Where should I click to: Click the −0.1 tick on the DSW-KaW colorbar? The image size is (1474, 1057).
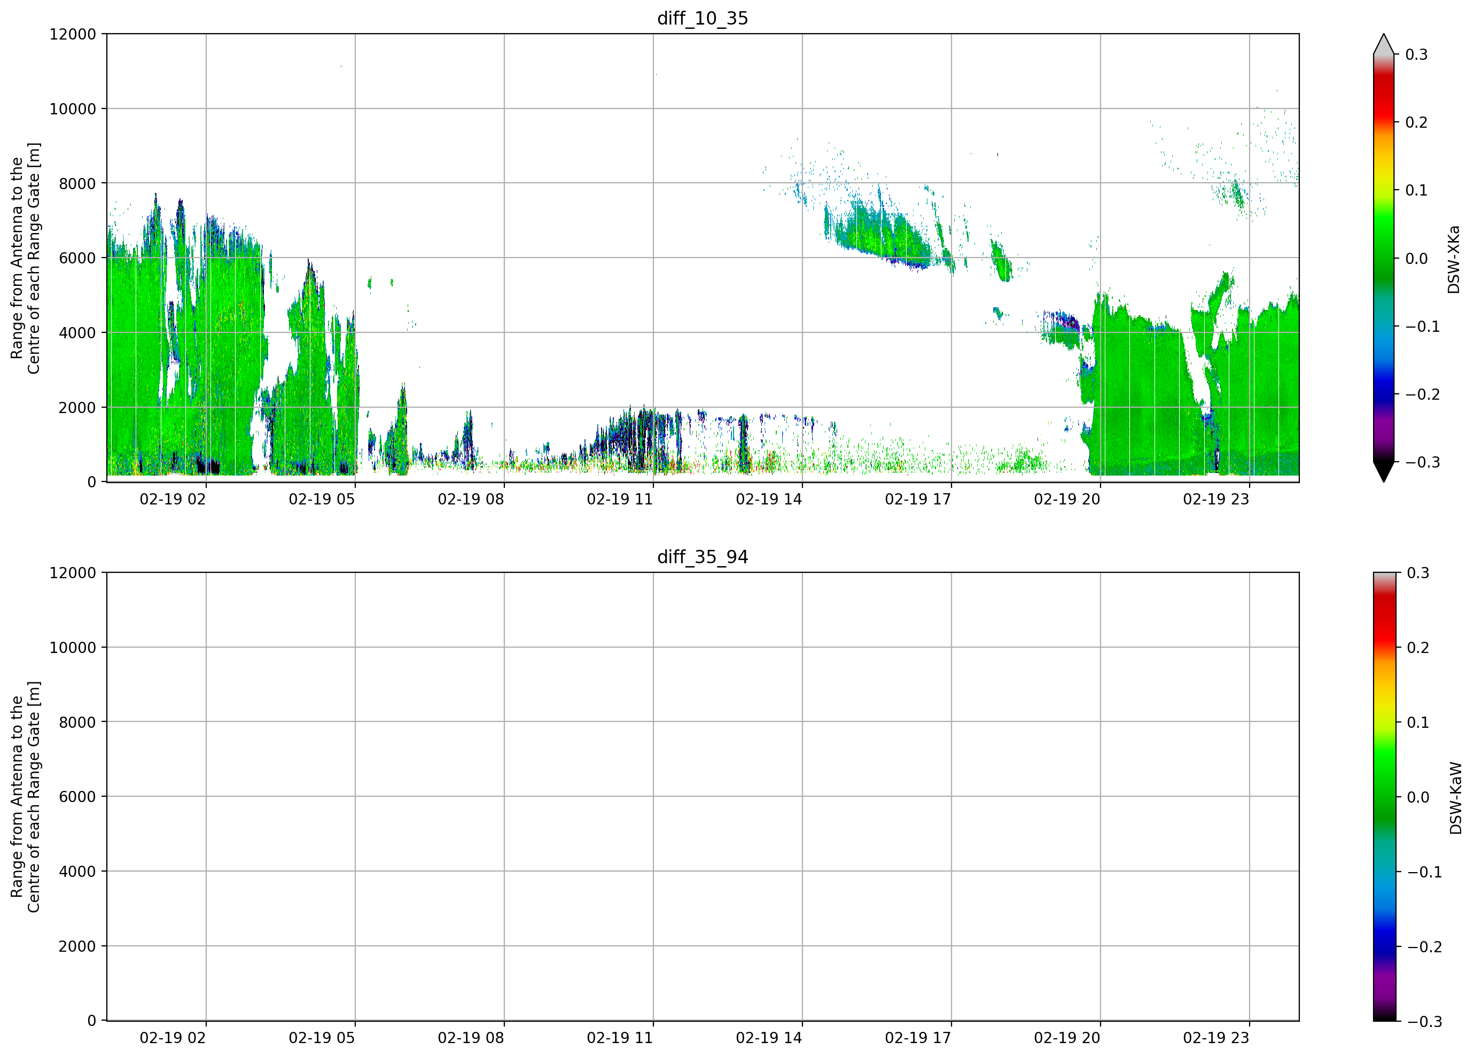[1425, 872]
